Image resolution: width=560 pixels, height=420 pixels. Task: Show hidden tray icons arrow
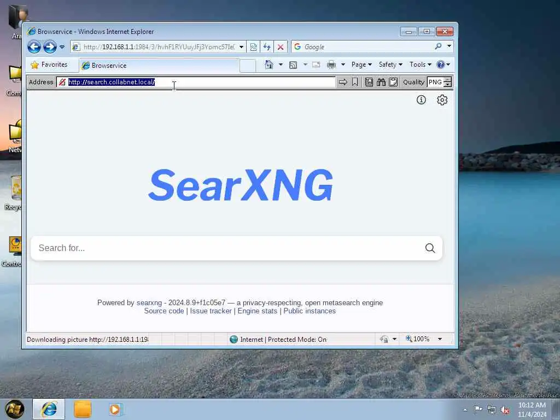[x=465, y=410]
